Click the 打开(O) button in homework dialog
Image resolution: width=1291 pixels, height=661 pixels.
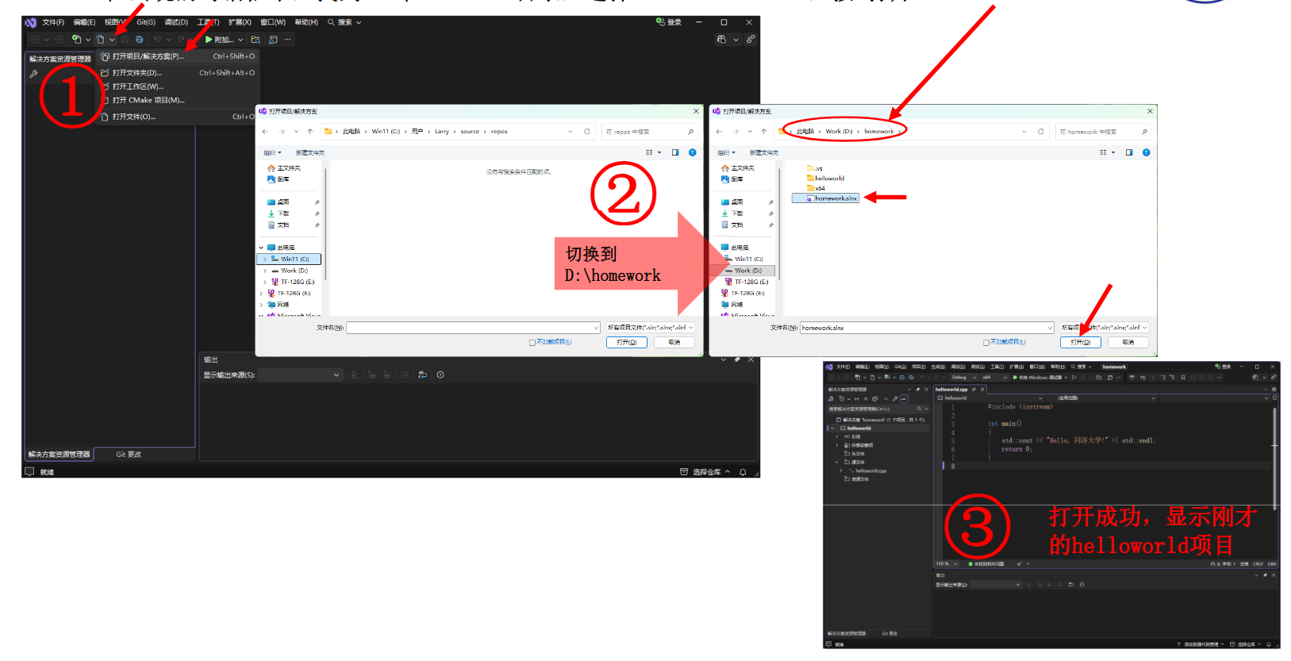1080,343
